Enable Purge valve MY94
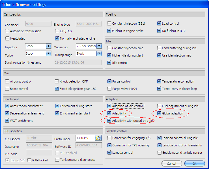209x169 pixels. pyautogui.click(x=109, y=89)
